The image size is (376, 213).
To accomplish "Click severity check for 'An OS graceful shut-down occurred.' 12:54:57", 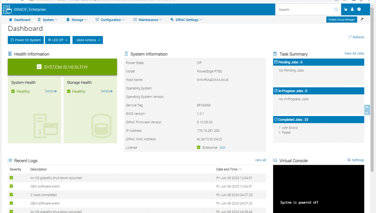I will point(11,178).
